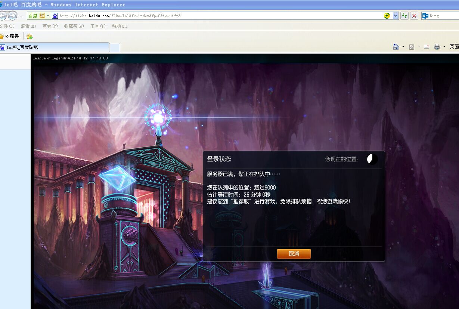Click the Baidu paw site icon in address bar
The image size is (459, 309).
point(55,16)
